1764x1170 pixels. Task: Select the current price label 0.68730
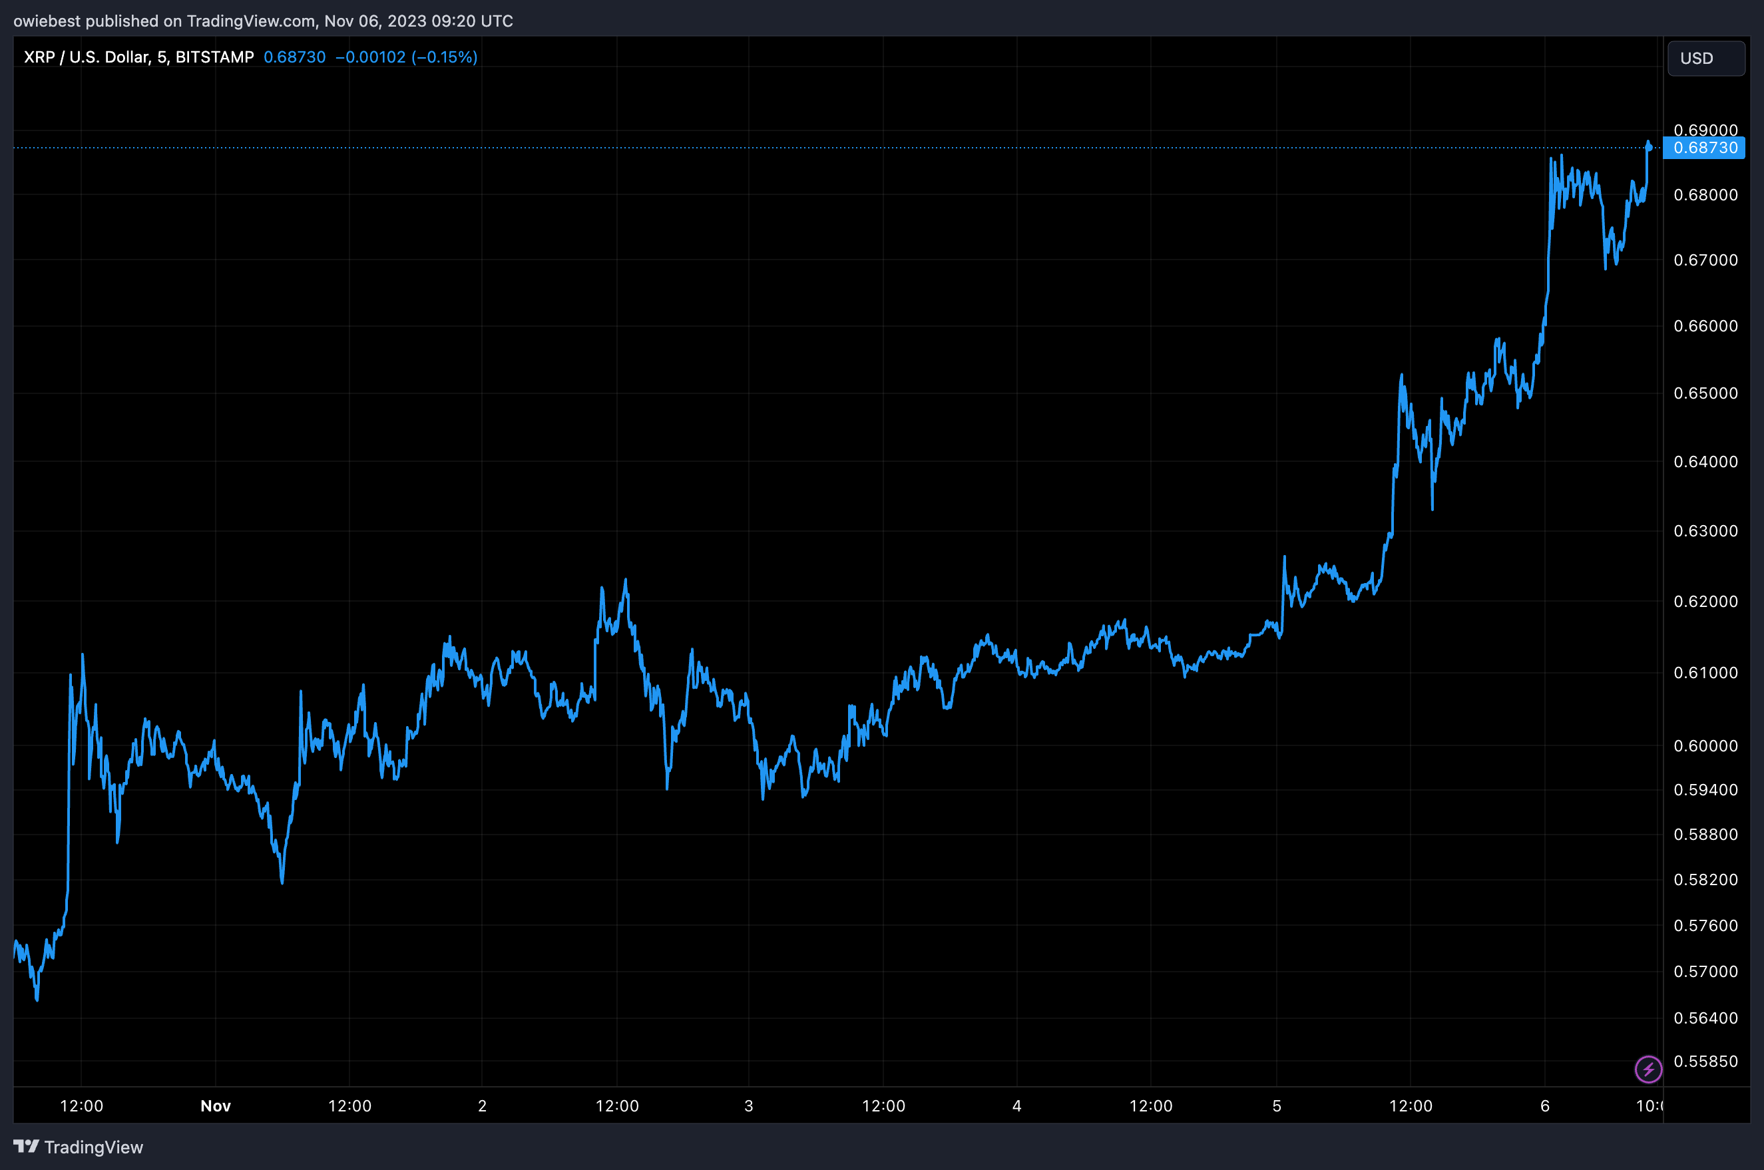(1707, 148)
